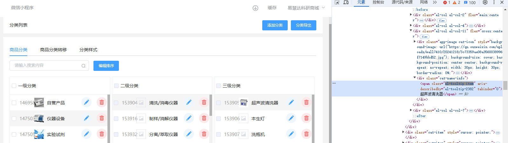Open the 100 messages issues badge
Image resolution: width=508 pixels, height=143 pixels.
pos(470,3)
